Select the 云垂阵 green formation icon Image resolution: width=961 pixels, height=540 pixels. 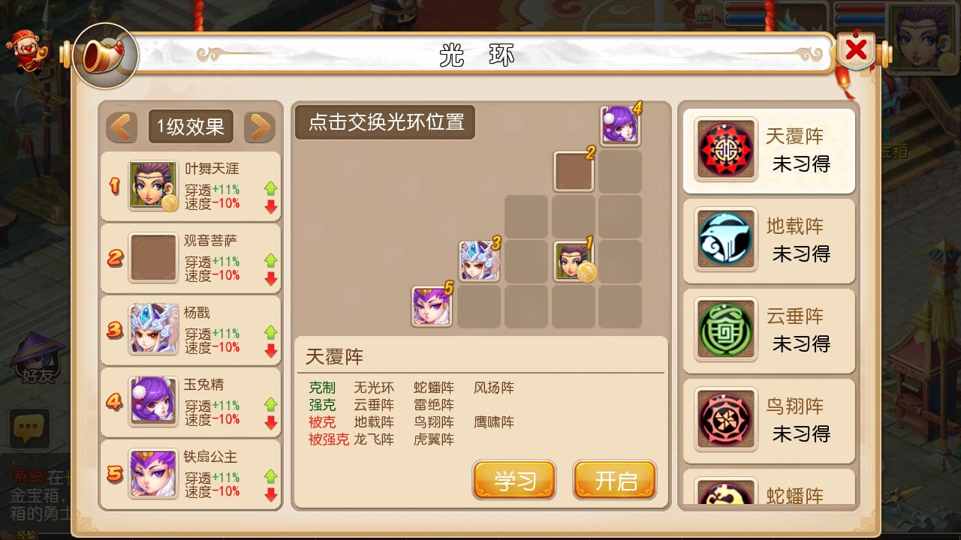[x=725, y=329]
